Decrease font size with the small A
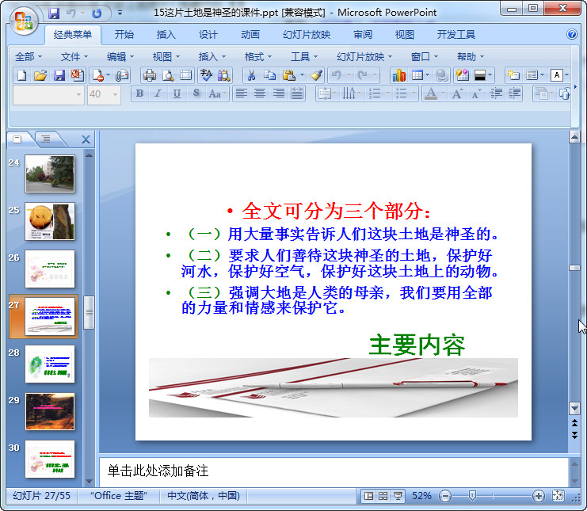 (476, 93)
